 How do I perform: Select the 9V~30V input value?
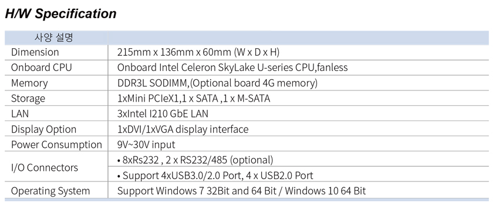click(x=146, y=144)
